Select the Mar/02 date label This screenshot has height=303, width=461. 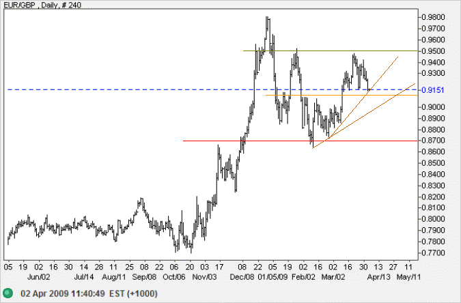point(333,277)
